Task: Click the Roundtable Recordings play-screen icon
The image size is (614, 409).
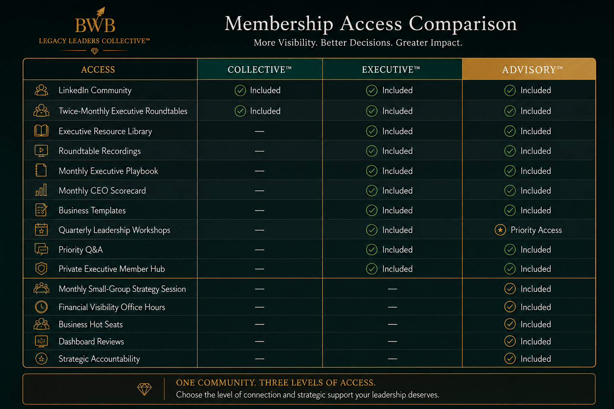Action: point(41,151)
